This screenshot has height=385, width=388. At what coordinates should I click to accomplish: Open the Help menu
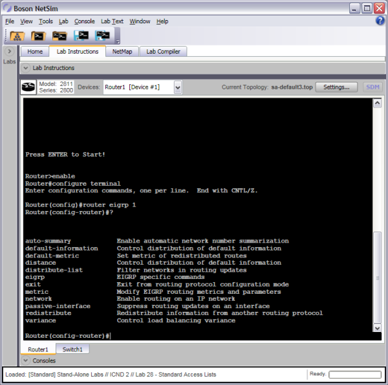pyautogui.click(x=162, y=21)
